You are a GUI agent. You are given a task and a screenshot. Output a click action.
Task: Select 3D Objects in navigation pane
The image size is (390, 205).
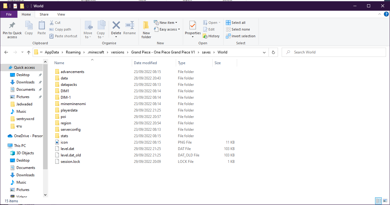point(22,153)
